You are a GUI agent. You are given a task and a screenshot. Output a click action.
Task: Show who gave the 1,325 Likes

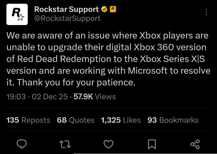click(x=121, y=120)
